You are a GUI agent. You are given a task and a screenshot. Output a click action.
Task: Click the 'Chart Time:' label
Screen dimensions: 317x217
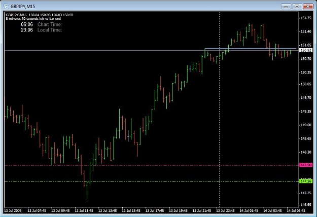point(50,24)
